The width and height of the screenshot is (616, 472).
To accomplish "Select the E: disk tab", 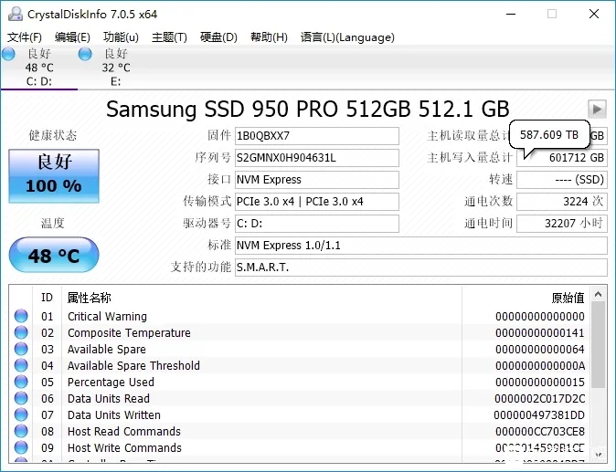I will 115,67.
